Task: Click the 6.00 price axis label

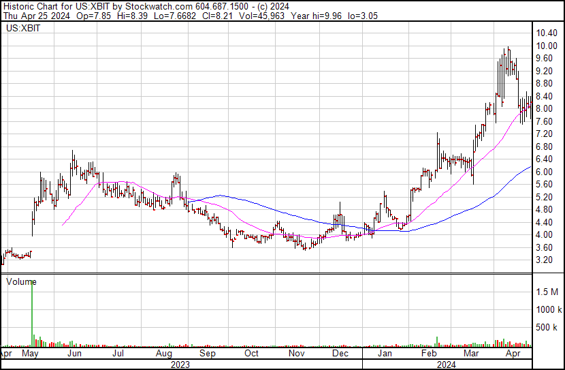Action: point(545,172)
